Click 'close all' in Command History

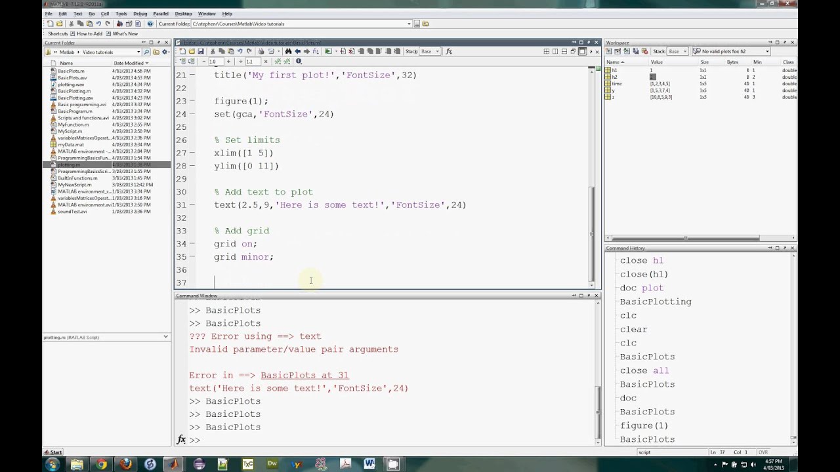[644, 370]
